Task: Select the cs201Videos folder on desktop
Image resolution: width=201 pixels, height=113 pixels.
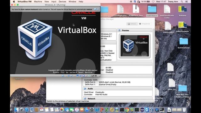Action: point(152,11)
